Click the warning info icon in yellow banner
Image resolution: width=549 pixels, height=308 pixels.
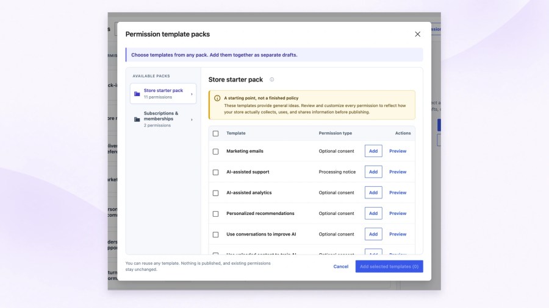click(x=217, y=98)
